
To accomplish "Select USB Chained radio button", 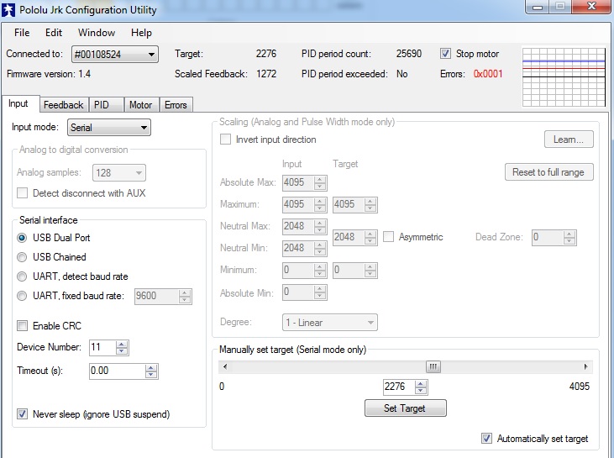I will point(22,257).
